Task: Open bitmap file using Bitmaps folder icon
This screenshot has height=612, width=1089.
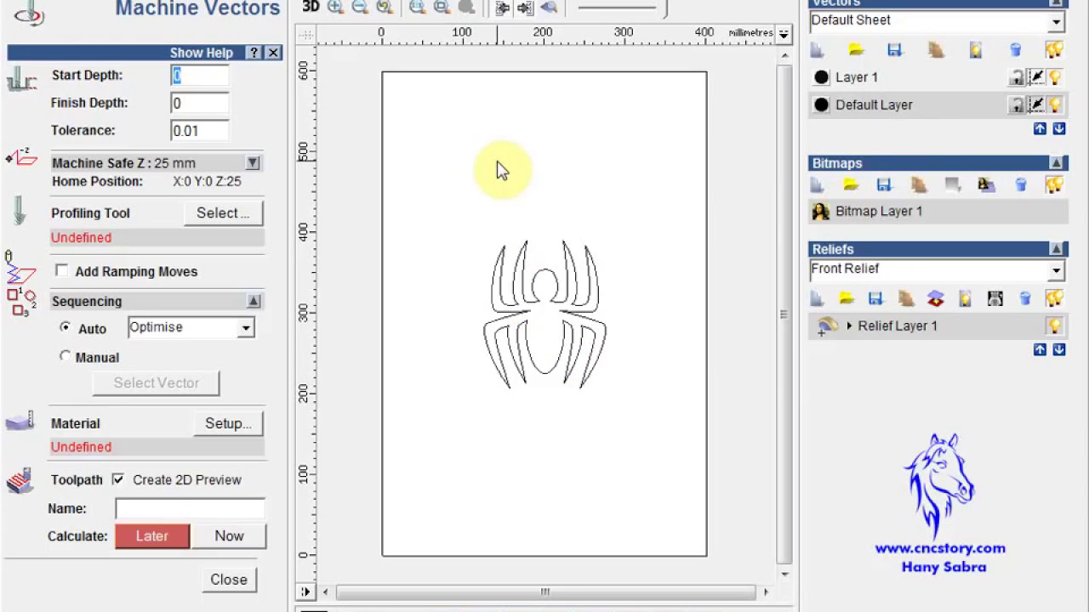Action: pos(850,184)
